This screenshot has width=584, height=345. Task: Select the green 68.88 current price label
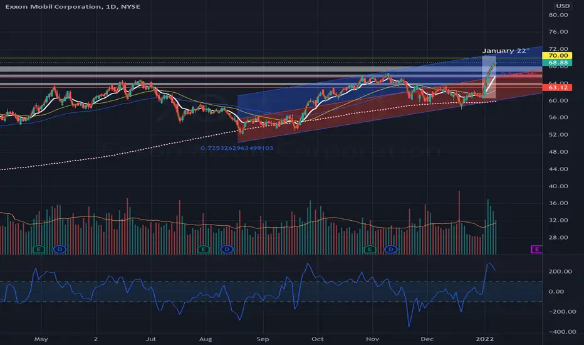(558, 62)
